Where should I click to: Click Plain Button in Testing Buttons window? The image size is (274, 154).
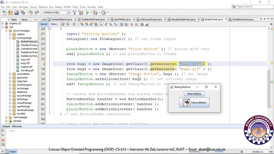point(194,94)
